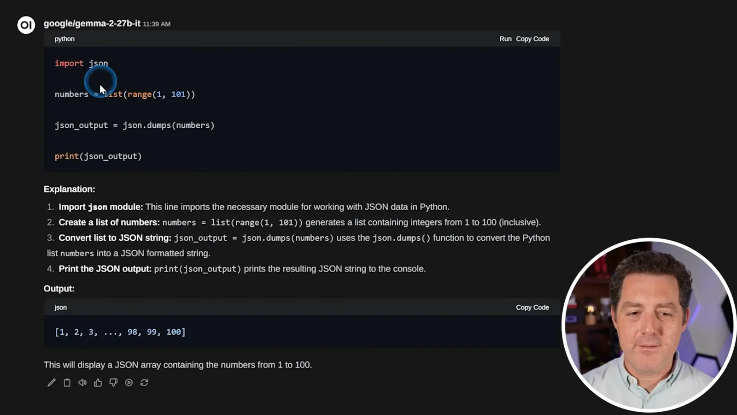Viewport: 737px width, 415px height.
Task: Regenerate the response with refresh icon
Action: click(x=144, y=383)
